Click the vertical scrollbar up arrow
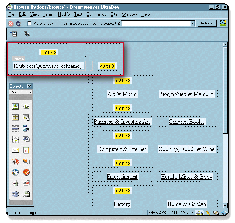Image resolution: width=235 pixels, height=223 pixels. (225, 45)
